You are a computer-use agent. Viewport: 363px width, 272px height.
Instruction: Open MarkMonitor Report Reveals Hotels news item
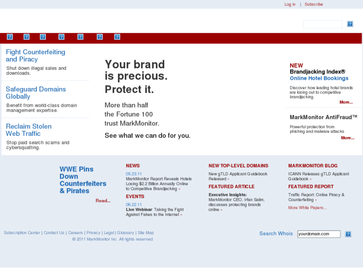[159, 184]
